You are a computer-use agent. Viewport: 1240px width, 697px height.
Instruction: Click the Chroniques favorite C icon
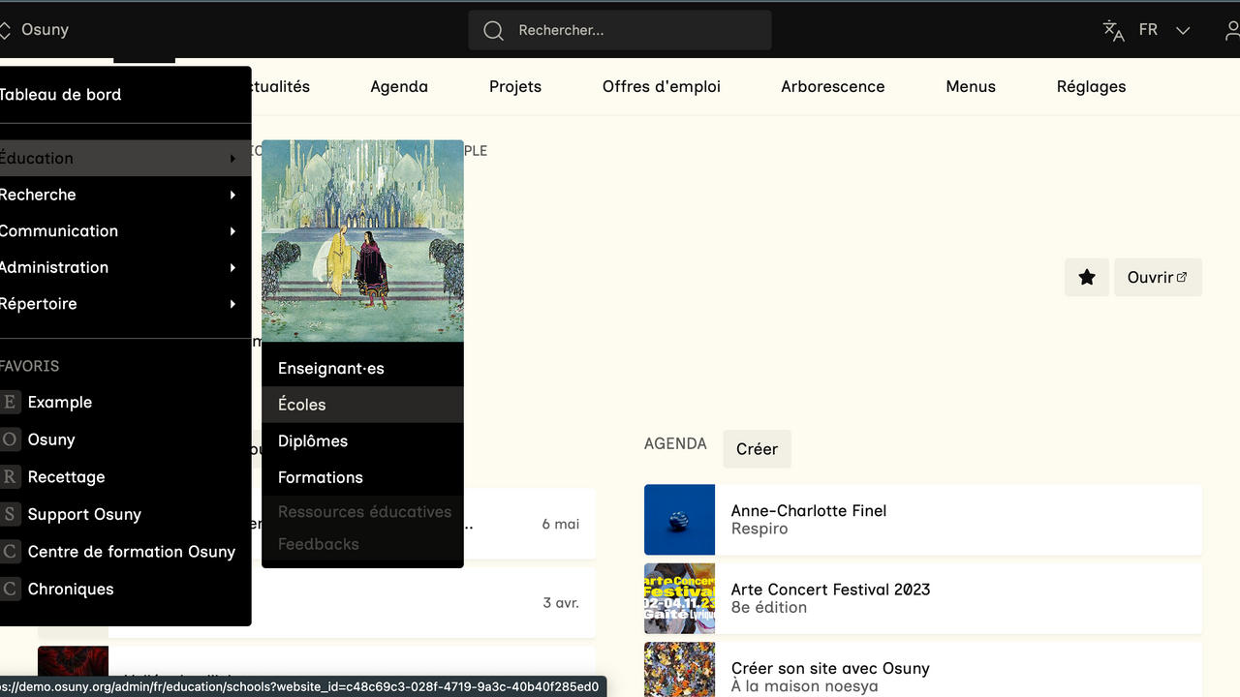(x=10, y=589)
